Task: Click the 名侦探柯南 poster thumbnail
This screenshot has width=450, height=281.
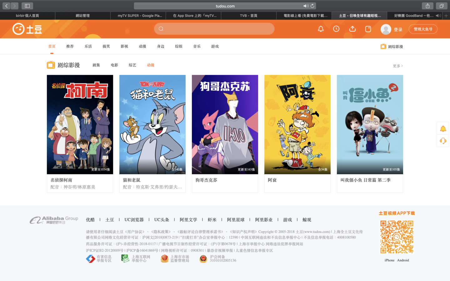Action: coord(80,125)
